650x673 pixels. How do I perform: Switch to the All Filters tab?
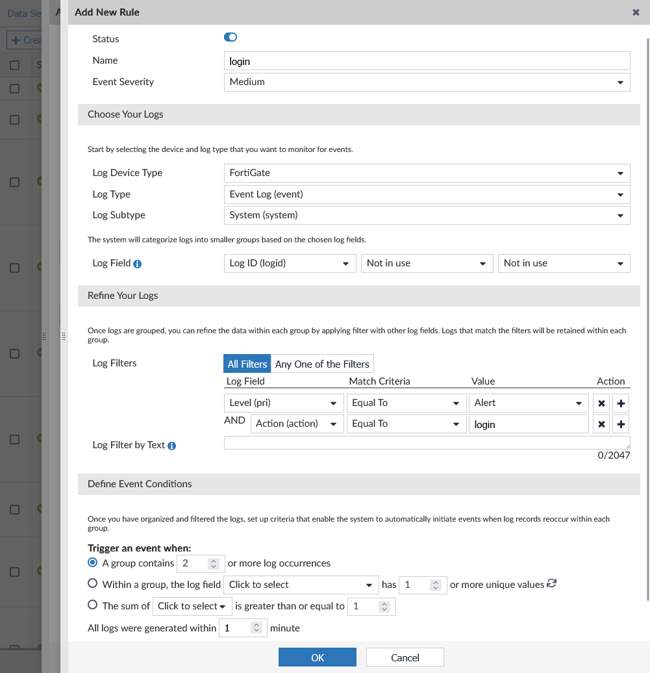(247, 364)
